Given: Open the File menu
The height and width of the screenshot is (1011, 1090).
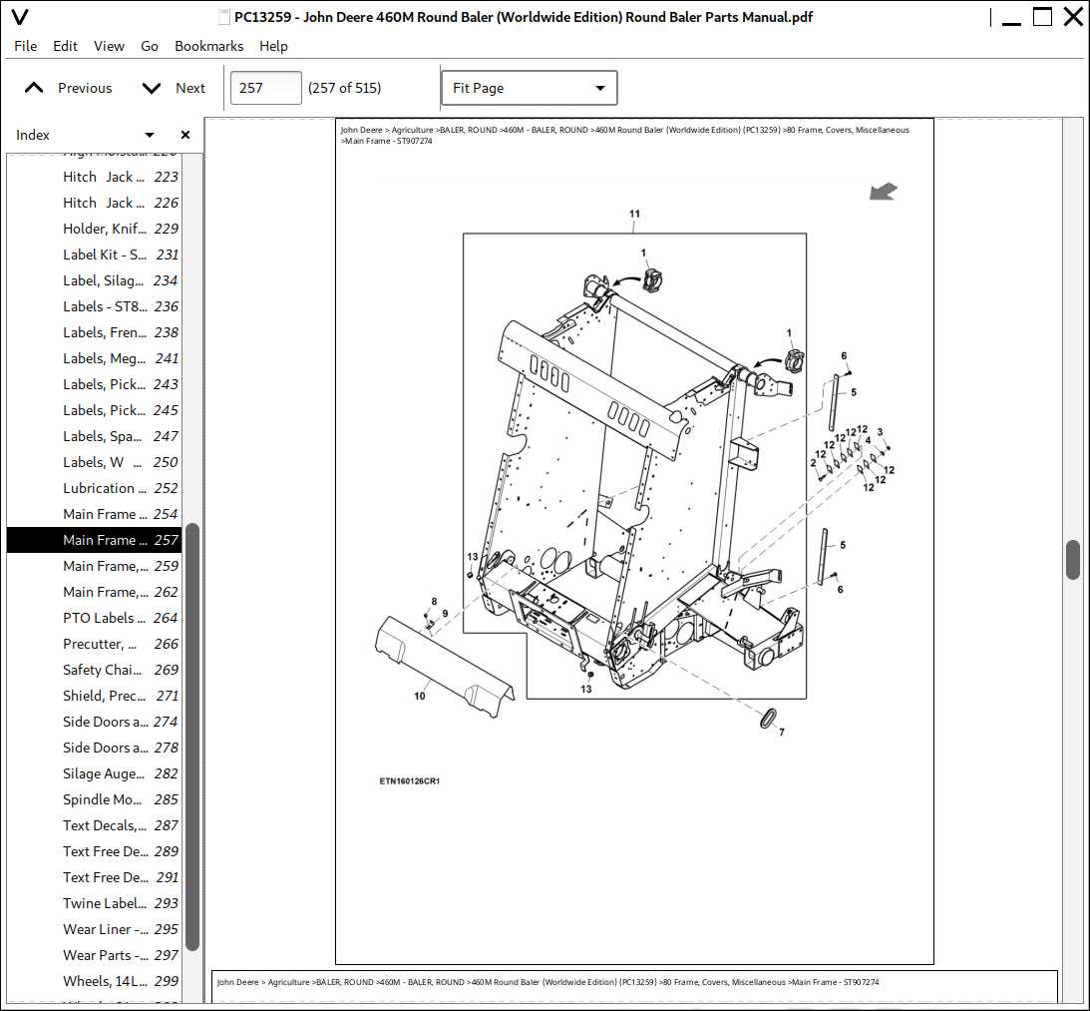Looking at the screenshot, I should tap(26, 46).
